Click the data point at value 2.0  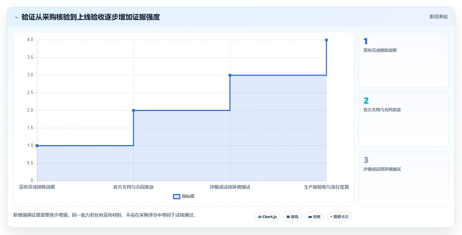point(133,110)
